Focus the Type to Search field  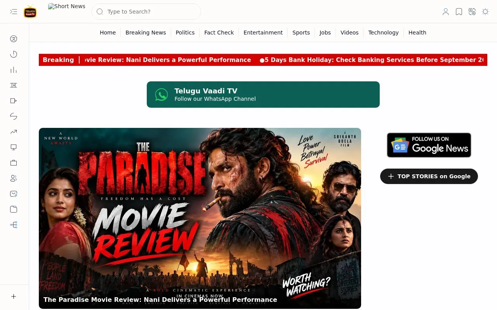pyautogui.click(x=146, y=12)
